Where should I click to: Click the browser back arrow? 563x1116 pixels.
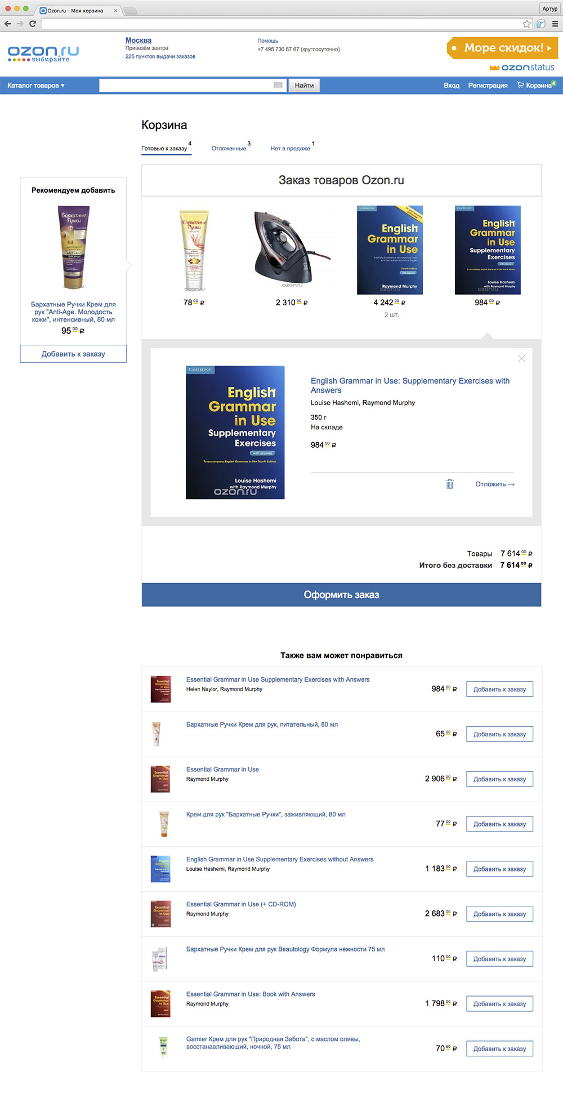(x=7, y=24)
